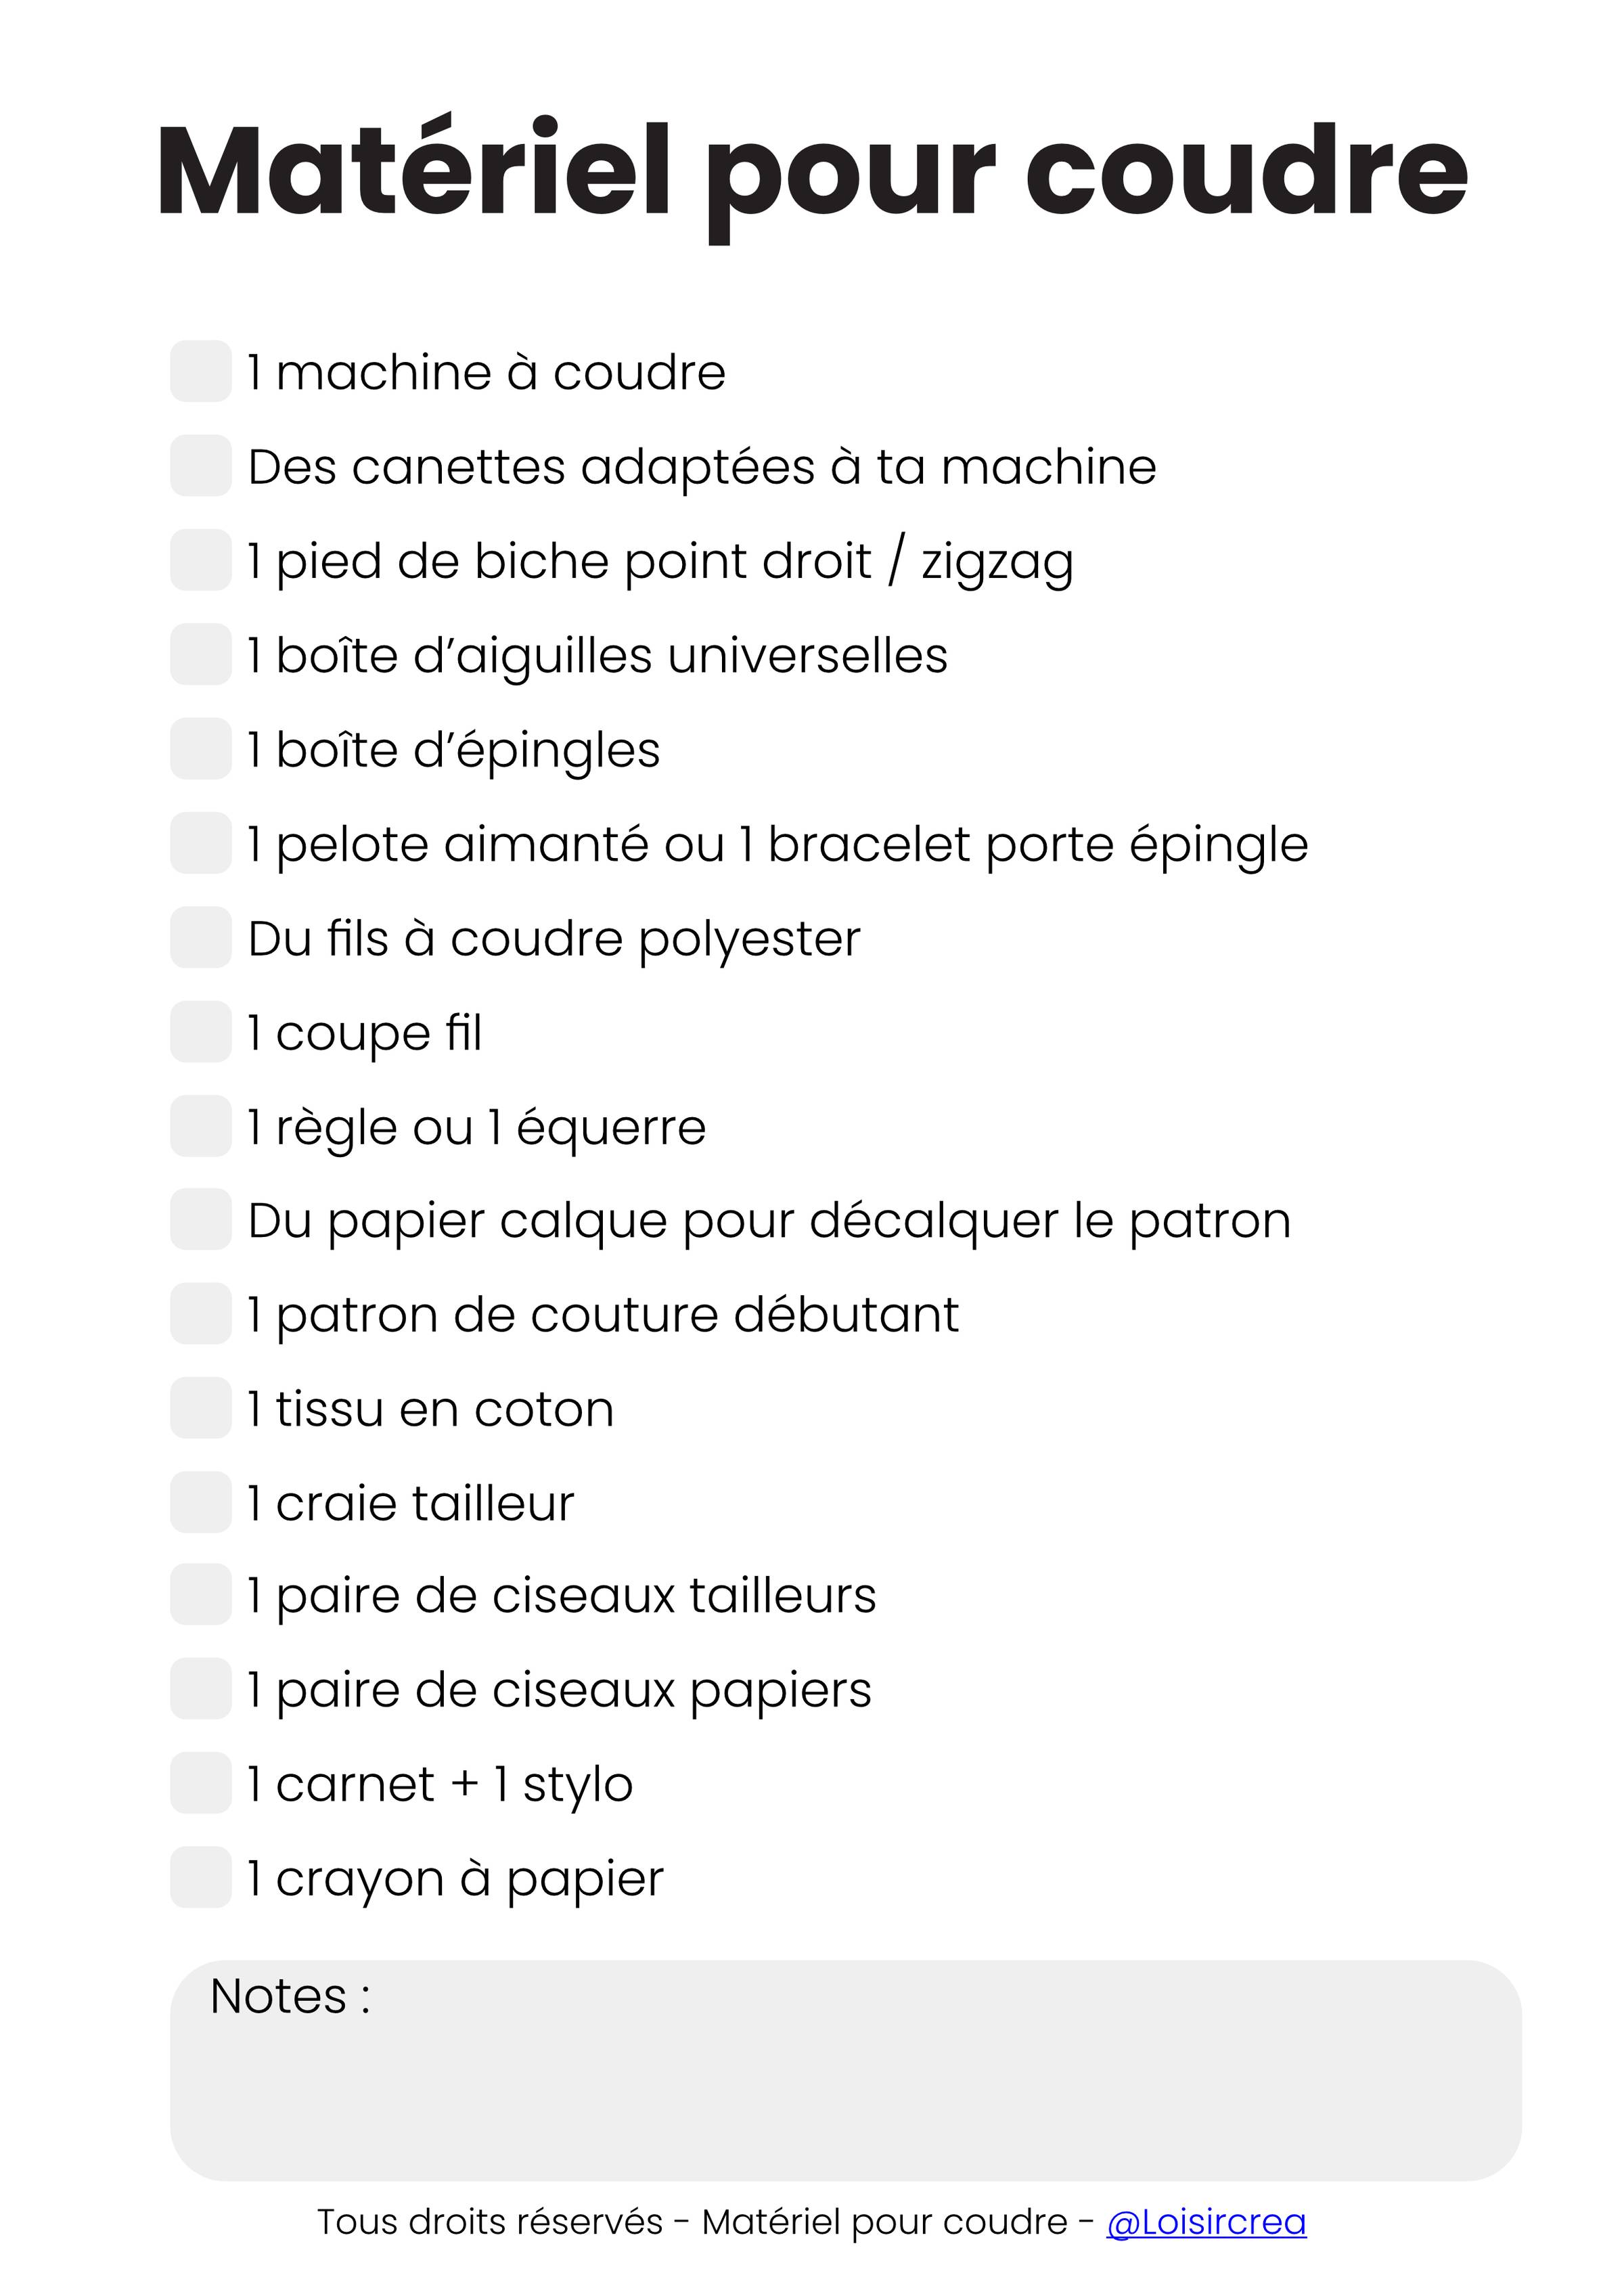Check the pelote aimanté ou bracelet checkbox

coord(201,843)
